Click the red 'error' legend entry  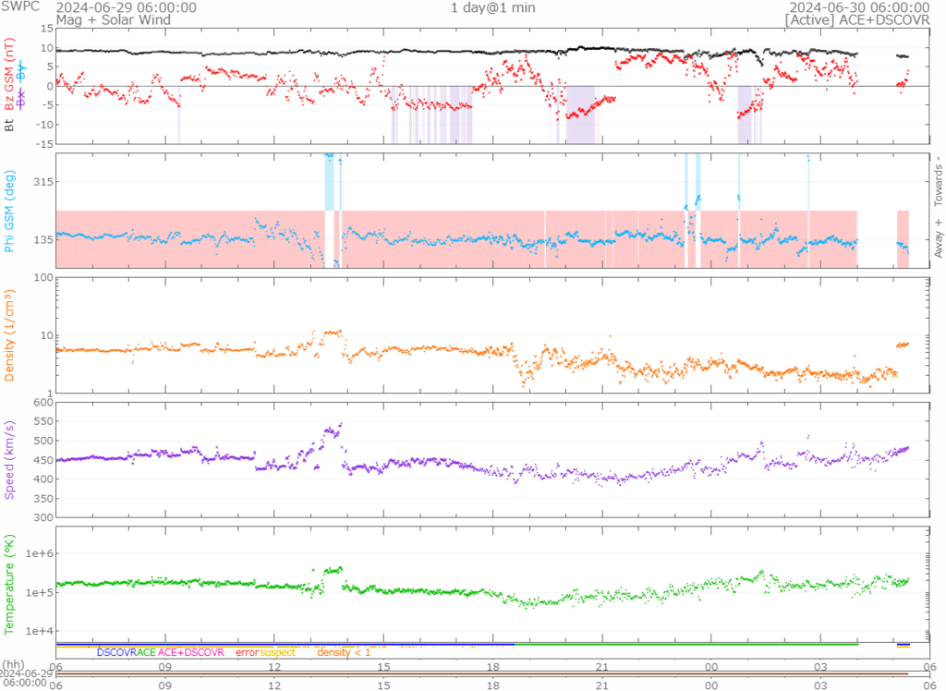[247, 652]
